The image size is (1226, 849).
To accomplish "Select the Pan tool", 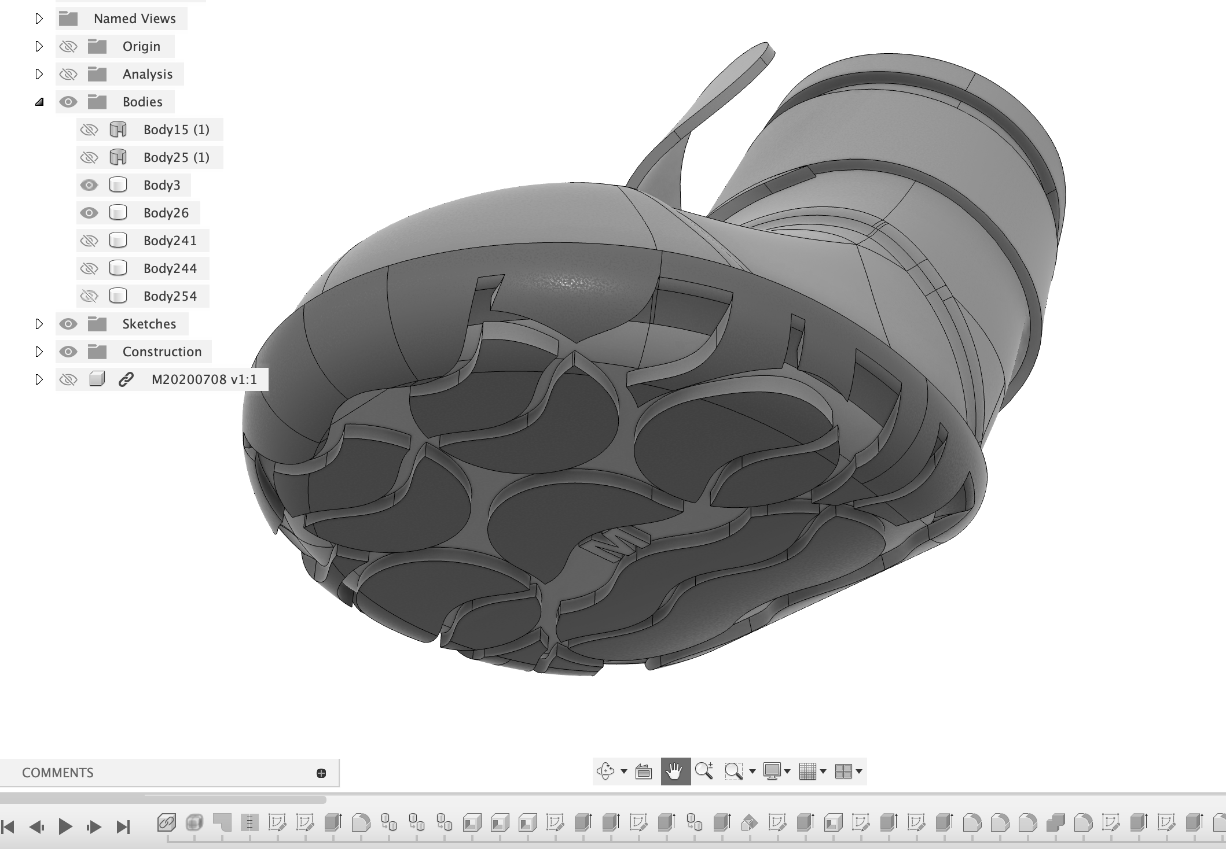I will [675, 771].
